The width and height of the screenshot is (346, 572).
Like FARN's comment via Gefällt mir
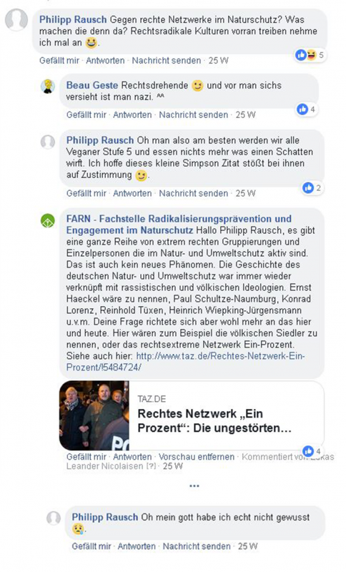pyautogui.click(x=86, y=457)
